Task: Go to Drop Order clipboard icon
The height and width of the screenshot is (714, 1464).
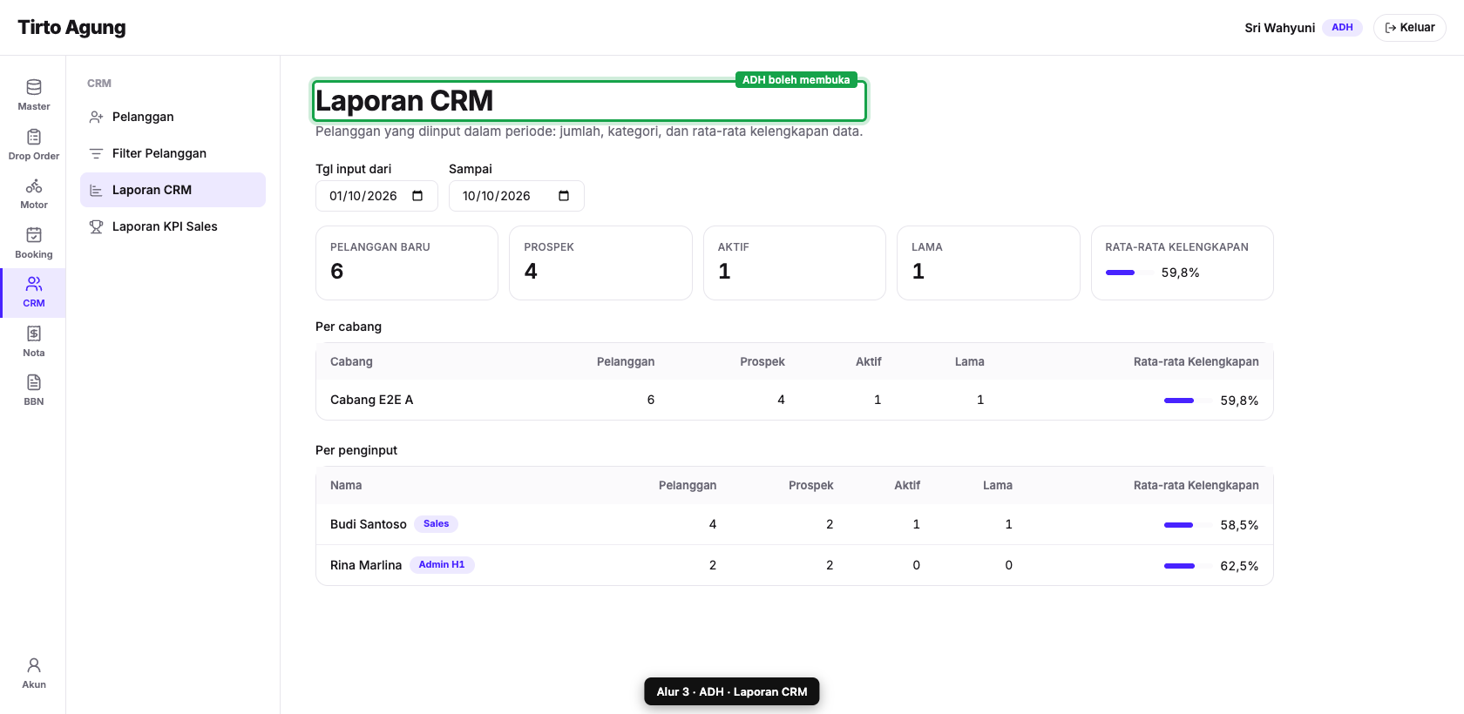Action: coord(33,137)
